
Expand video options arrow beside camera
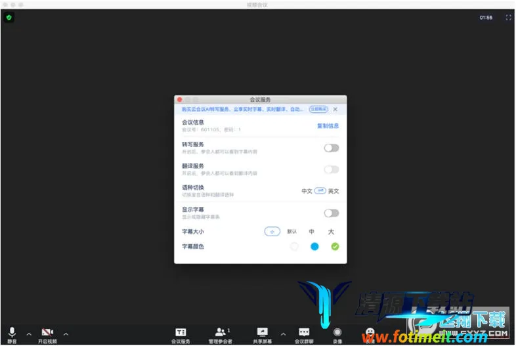(x=66, y=334)
